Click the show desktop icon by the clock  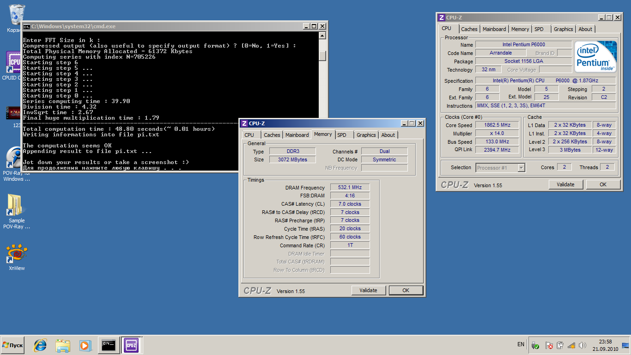click(x=625, y=345)
